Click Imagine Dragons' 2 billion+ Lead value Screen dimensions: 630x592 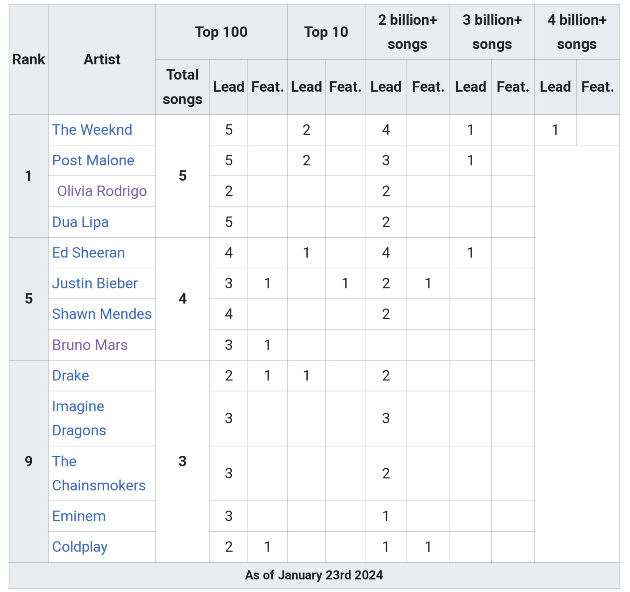coord(386,418)
